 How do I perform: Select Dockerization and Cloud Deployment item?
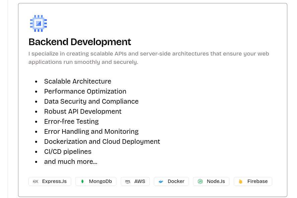pyautogui.click(x=102, y=141)
